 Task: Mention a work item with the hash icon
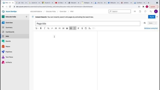(x=78, y=28)
